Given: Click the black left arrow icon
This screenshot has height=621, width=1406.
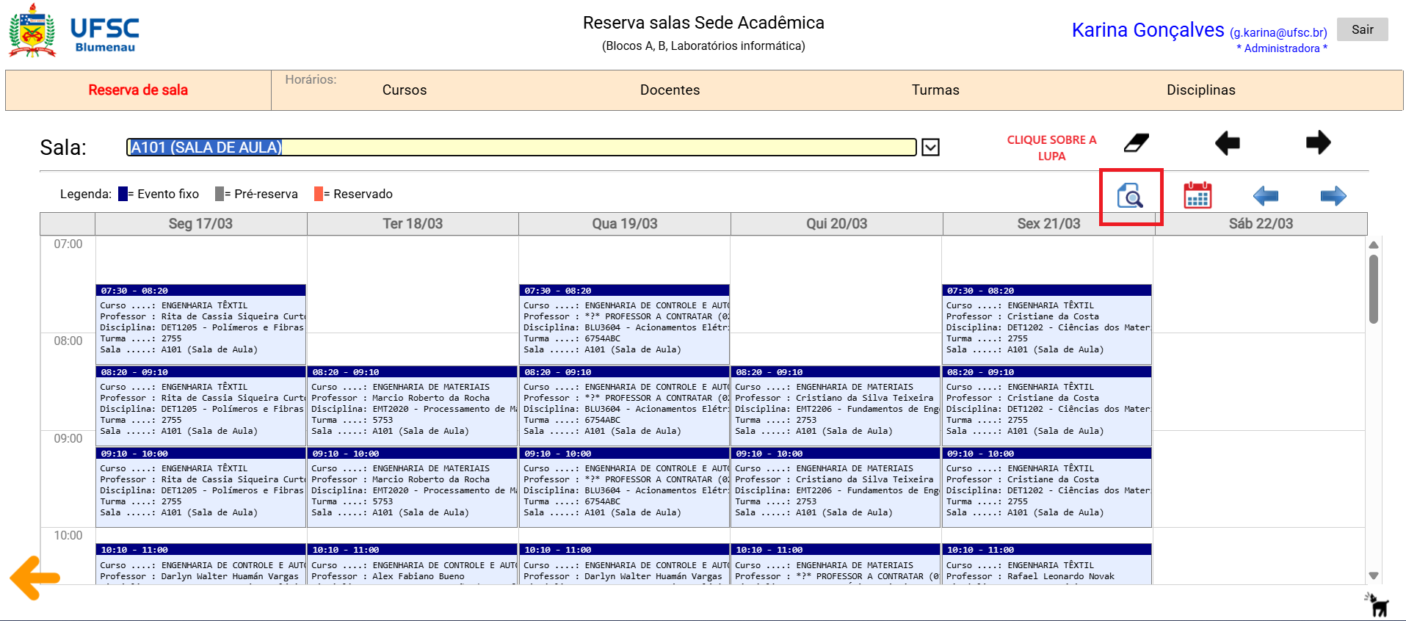Looking at the screenshot, I should (x=1227, y=142).
